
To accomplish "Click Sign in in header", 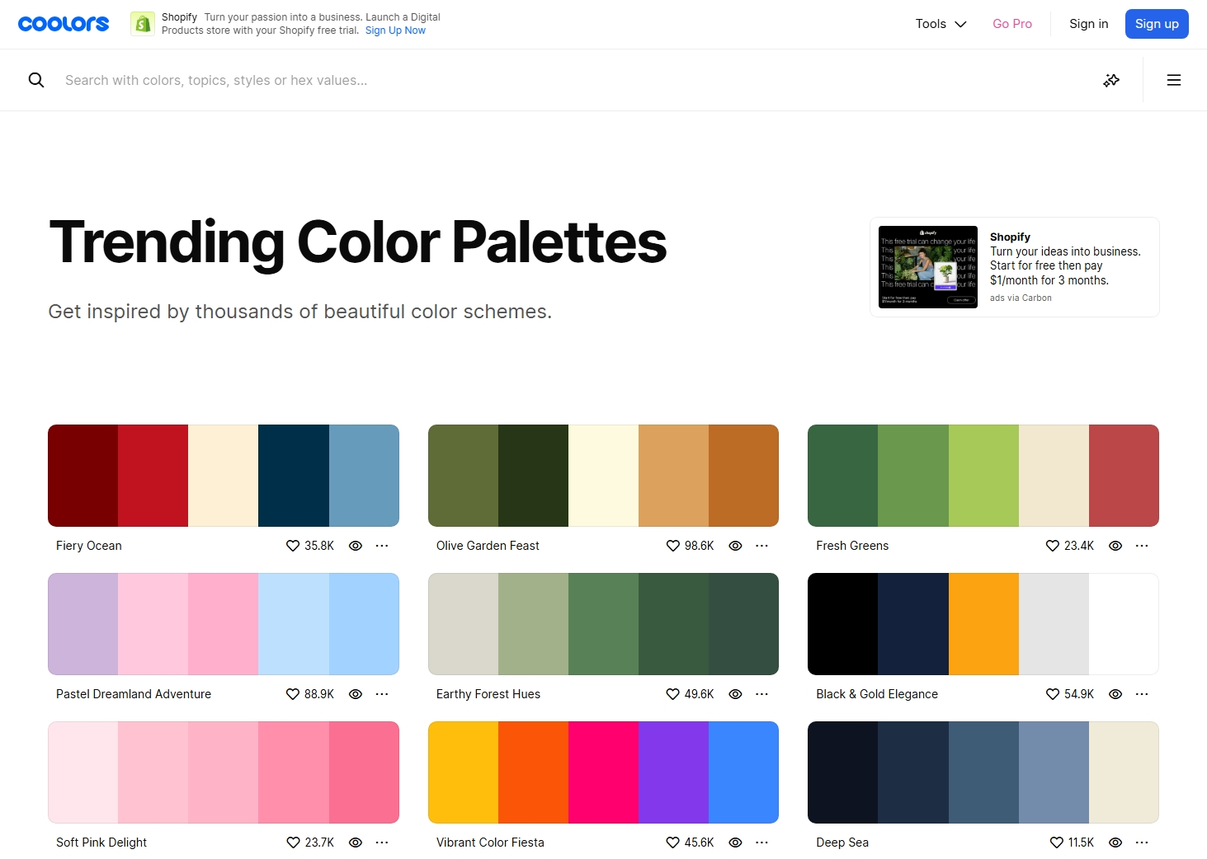I will tap(1088, 24).
